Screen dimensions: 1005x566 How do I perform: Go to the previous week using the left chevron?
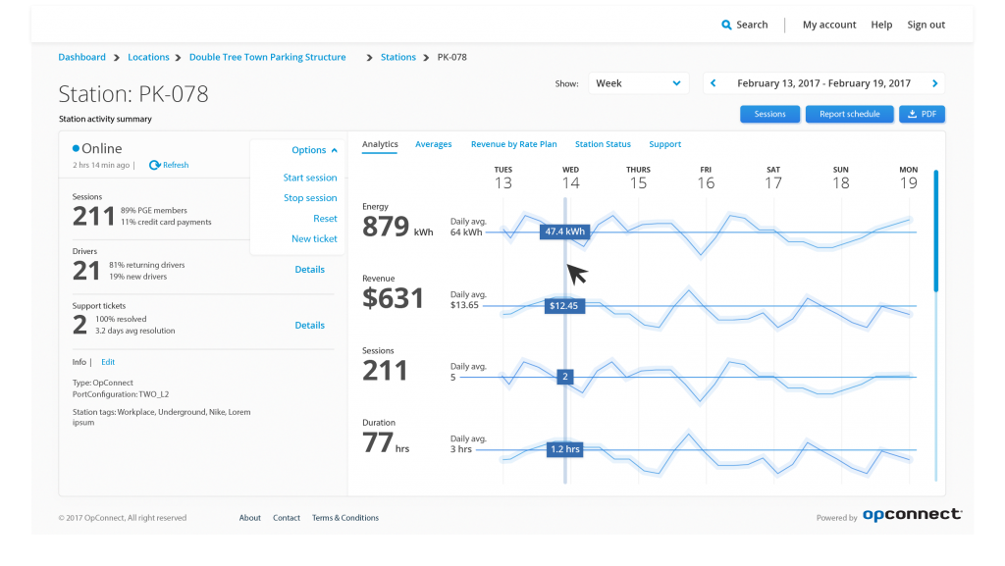pos(713,83)
